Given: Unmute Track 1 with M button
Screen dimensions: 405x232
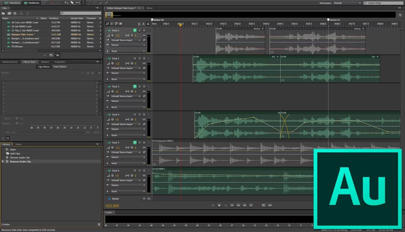Looking at the screenshot, I should 135,30.
